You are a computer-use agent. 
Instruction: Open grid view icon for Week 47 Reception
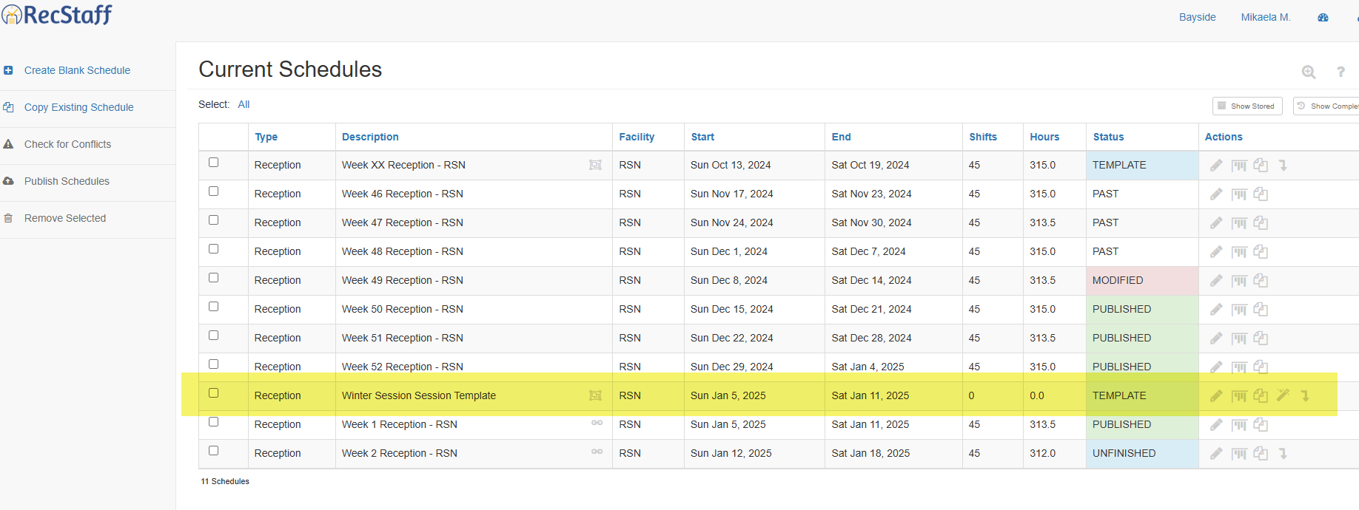tap(1239, 223)
